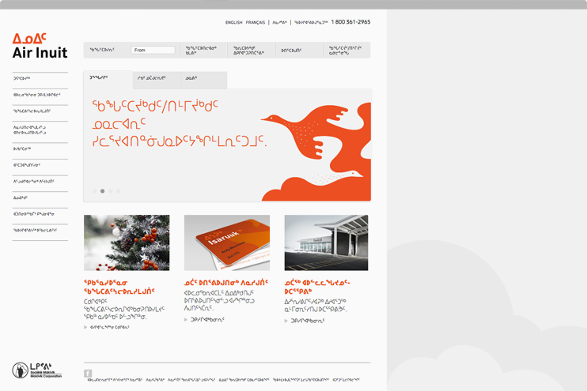
Task: Open the airport terminal building thumbnail
Action: pos(326,242)
